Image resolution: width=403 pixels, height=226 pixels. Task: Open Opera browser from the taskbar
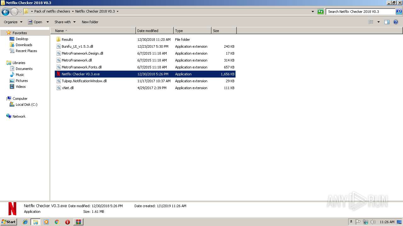pyautogui.click(x=67, y=222)
